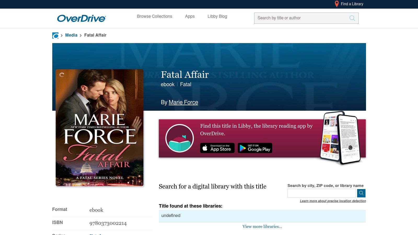
Task: Click the Fatal Affair book cover
Action: [100, 128]
